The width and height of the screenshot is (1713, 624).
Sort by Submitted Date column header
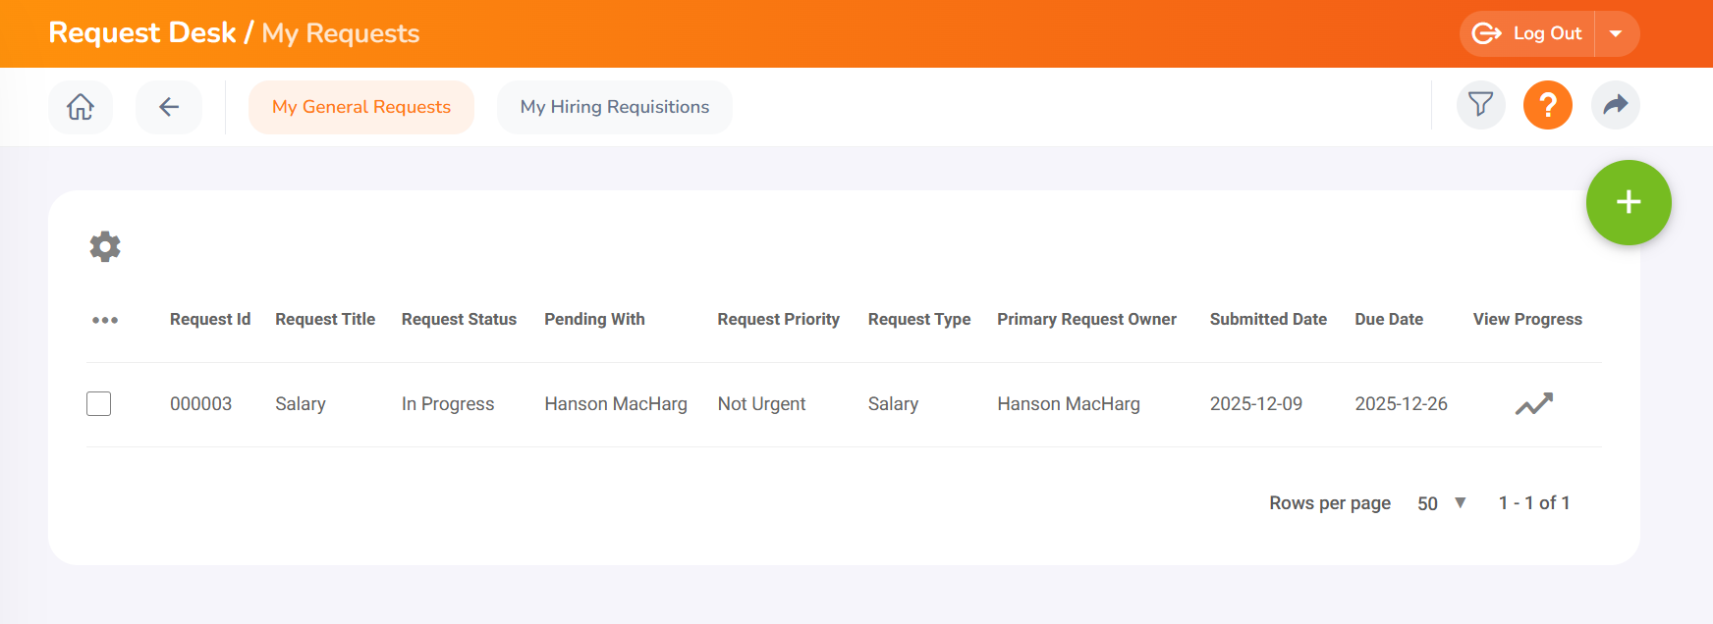pos(1267,320)
